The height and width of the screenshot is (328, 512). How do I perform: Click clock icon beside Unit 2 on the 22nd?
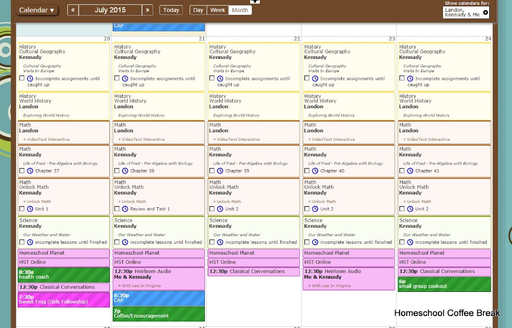pos(220,209)
